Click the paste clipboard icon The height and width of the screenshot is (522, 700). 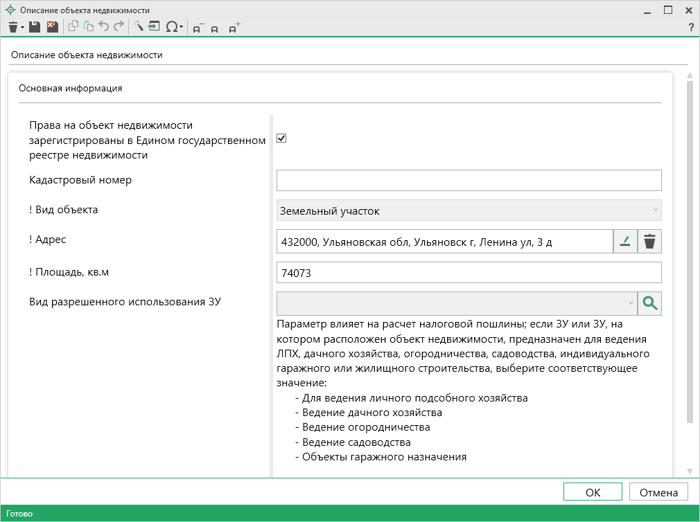pyautogui.click(x=89, y=27)
